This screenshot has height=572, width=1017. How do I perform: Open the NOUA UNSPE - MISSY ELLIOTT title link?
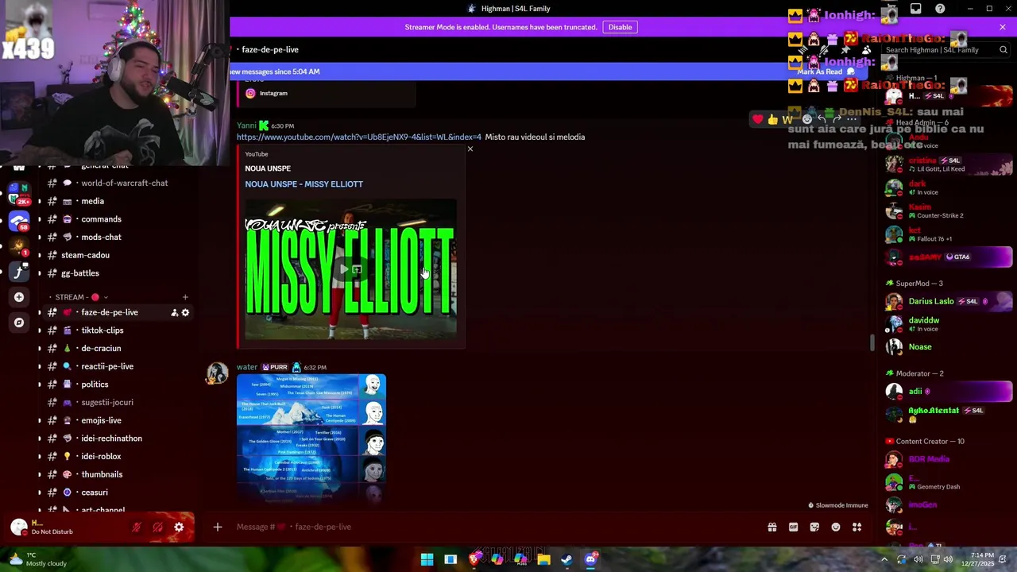click(304, 184)
